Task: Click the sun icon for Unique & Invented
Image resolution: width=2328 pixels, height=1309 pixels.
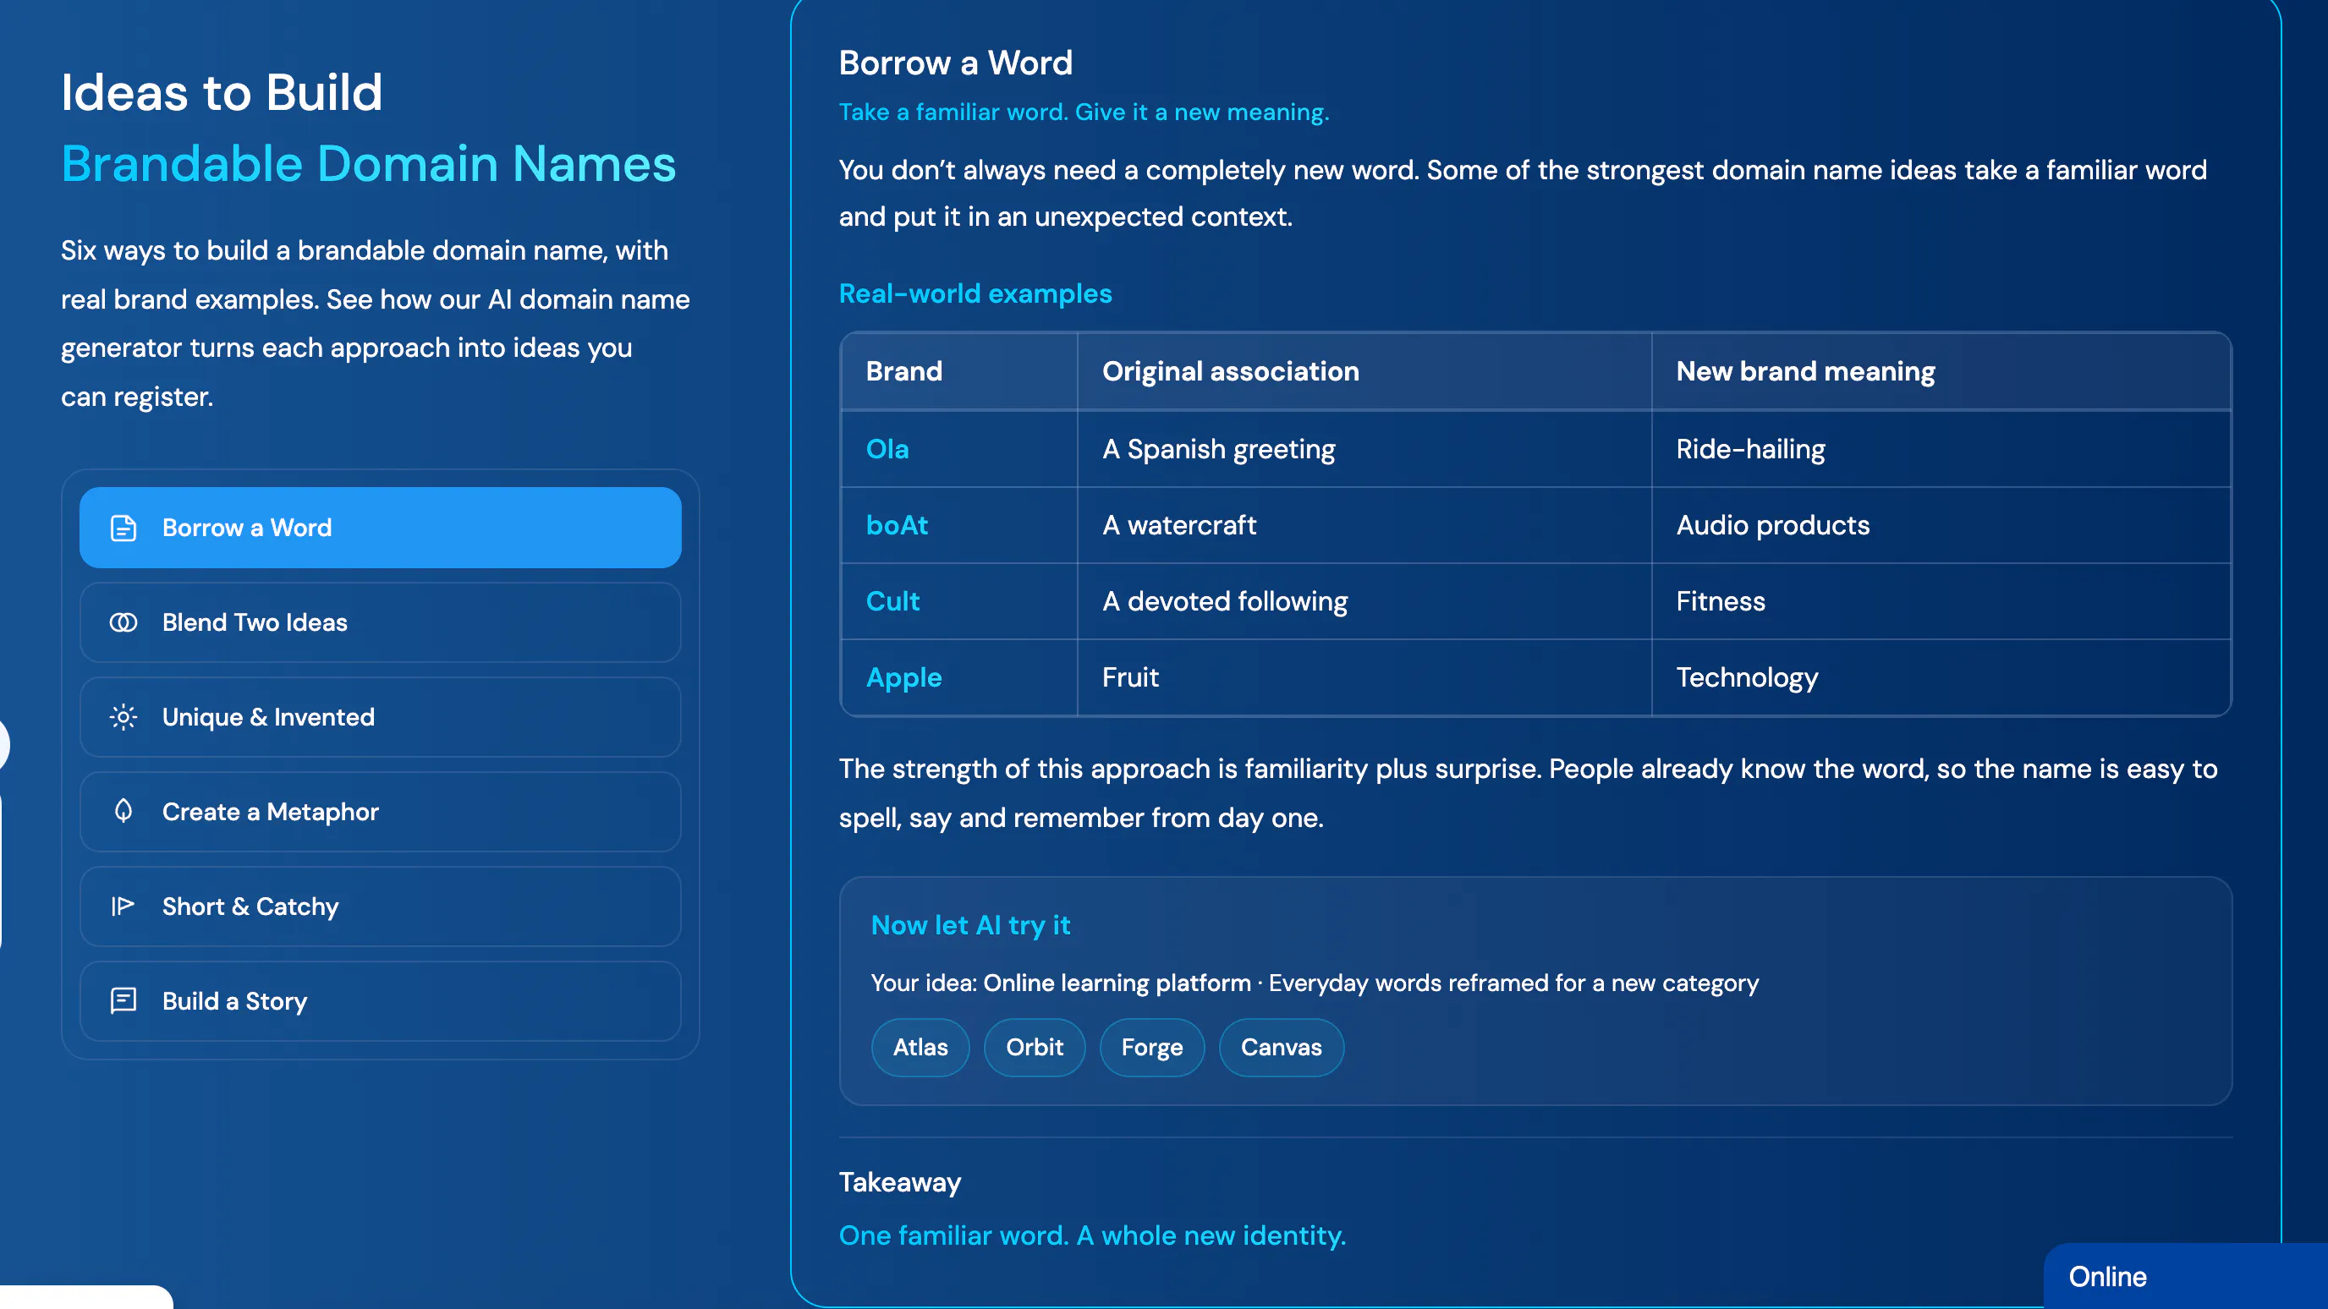Action: coord(123,717)
